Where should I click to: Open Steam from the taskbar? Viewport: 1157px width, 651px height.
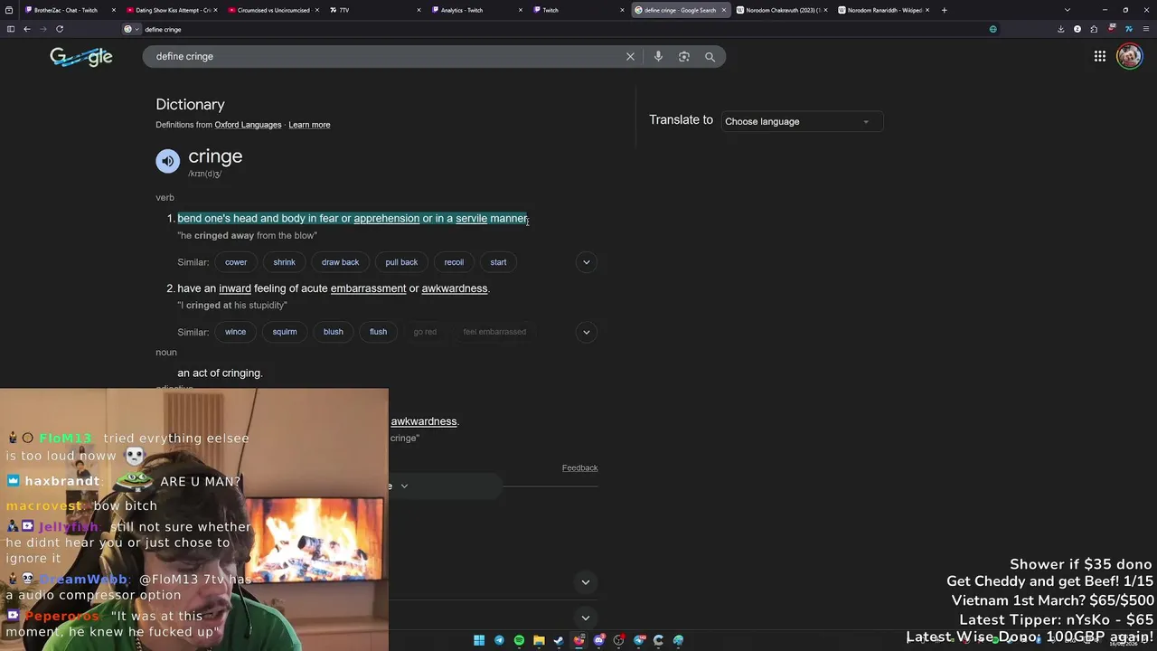click(x=559, y=640)
